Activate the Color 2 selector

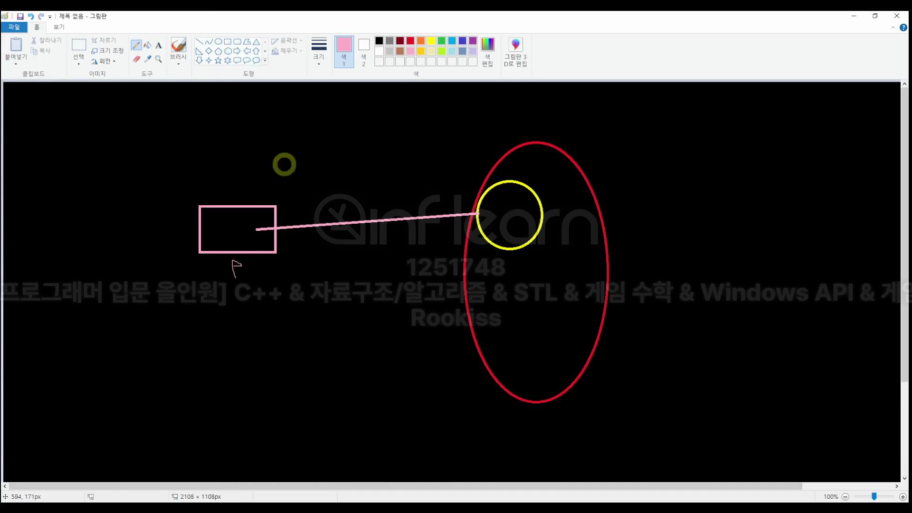pos(364,51)
